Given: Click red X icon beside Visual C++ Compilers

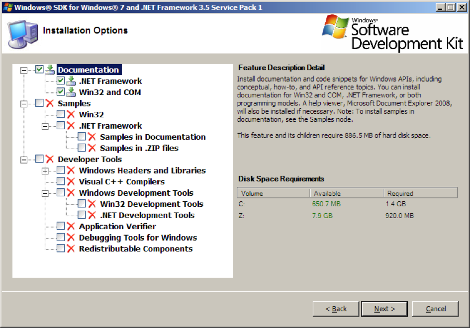Looking at the screenshot, I should [71, 181].
